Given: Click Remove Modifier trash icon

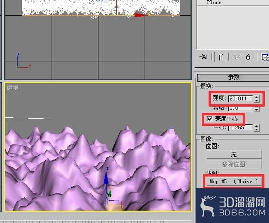Looking at the screenshot, I should [x=248, y=57].
